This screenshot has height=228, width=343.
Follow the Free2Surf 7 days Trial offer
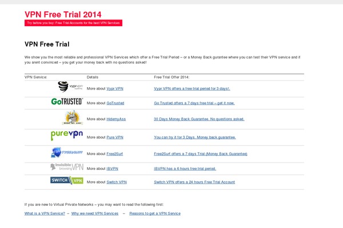click(201, 154)
